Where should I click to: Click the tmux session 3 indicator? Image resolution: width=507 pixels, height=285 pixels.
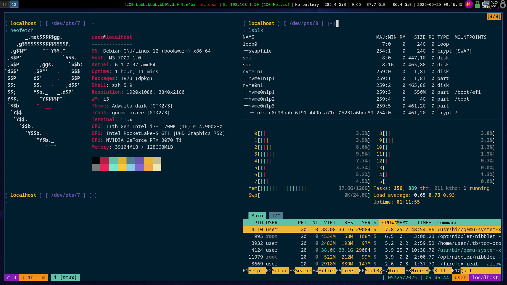(12, 277)
